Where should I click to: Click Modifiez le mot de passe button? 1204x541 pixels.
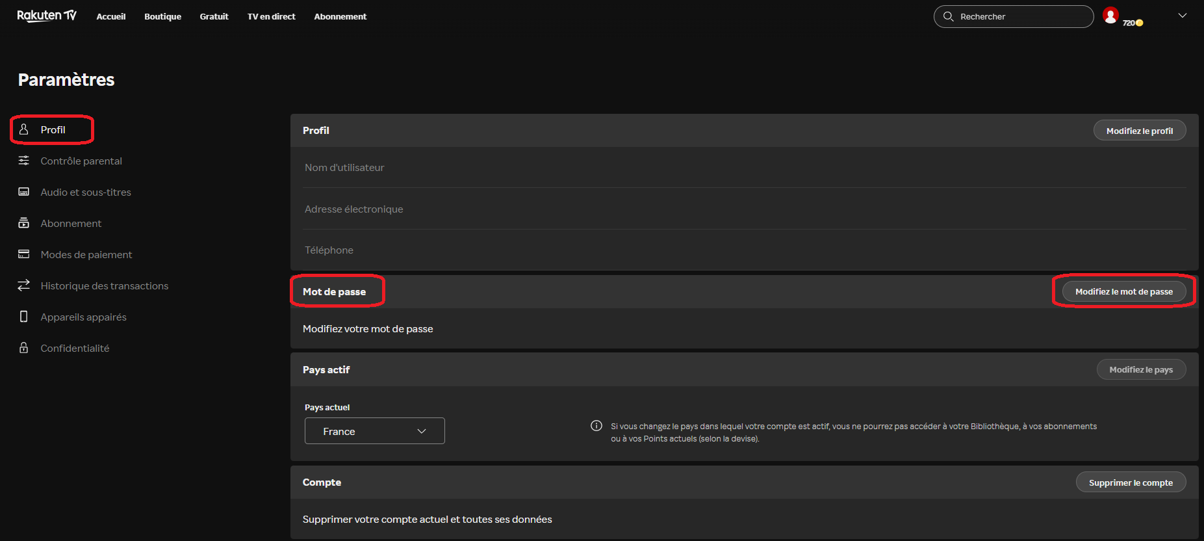(1124, 291)
